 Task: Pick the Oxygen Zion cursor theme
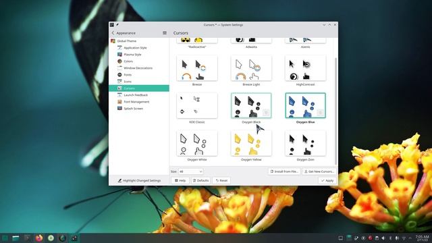tap(305, 143)
